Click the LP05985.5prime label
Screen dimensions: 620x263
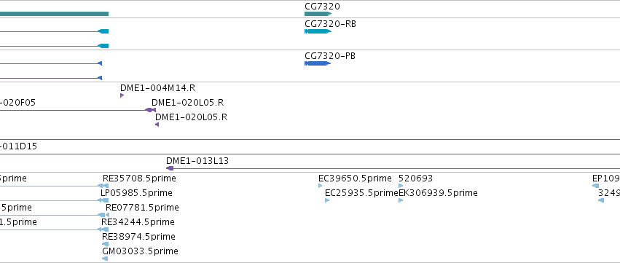136,193
